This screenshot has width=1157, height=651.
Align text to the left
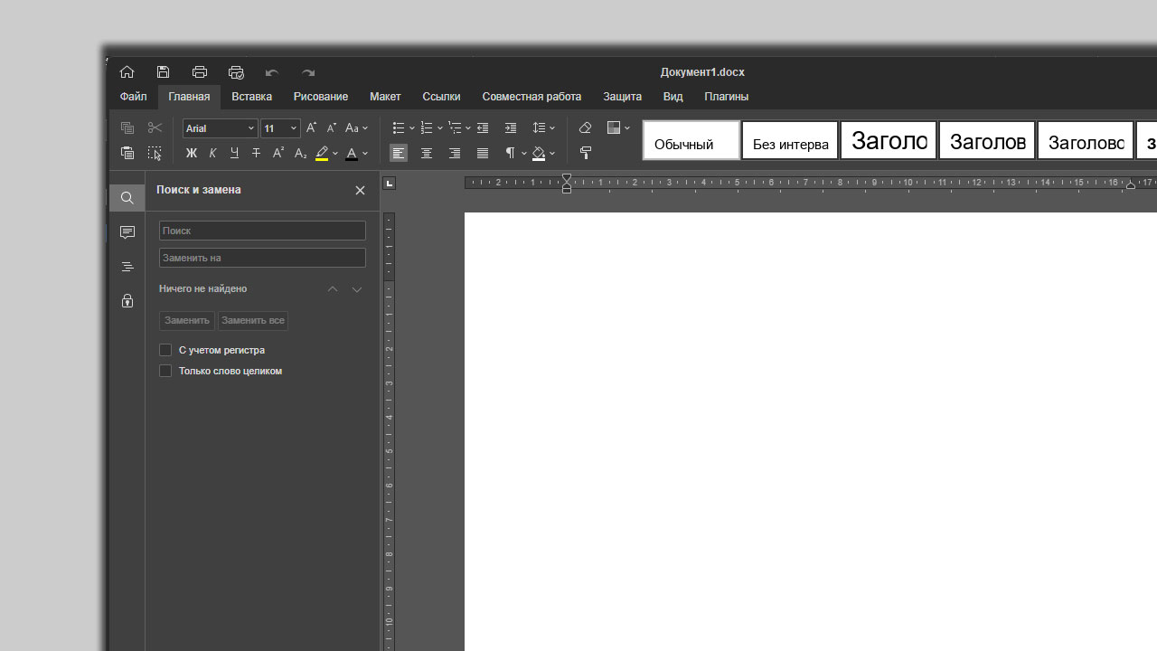tap(398, 154)
